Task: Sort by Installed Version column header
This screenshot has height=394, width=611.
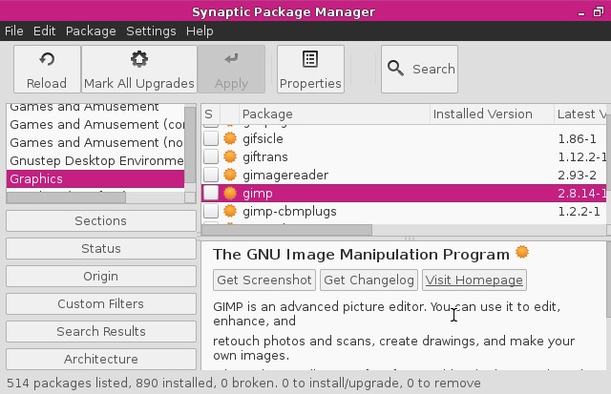Action: [x=482, y=114]
